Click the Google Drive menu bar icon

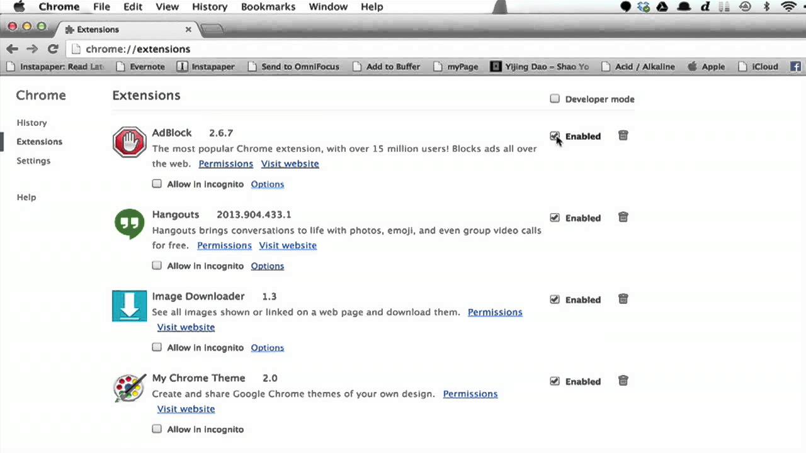coord(662,7)
